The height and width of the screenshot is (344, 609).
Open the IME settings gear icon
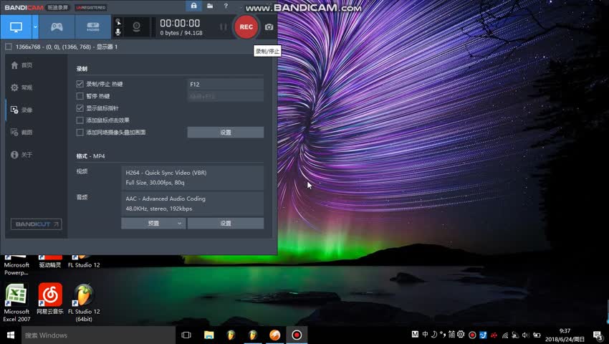pos(461,334)
